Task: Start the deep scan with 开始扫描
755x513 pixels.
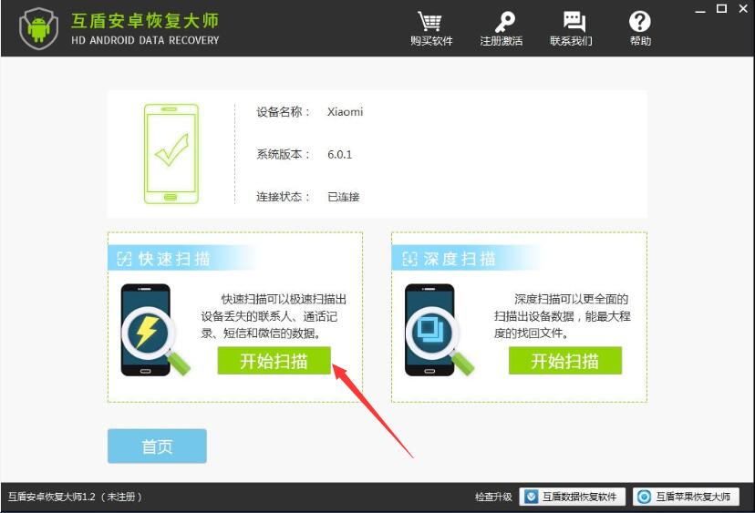Action: [x=564, y=361]
